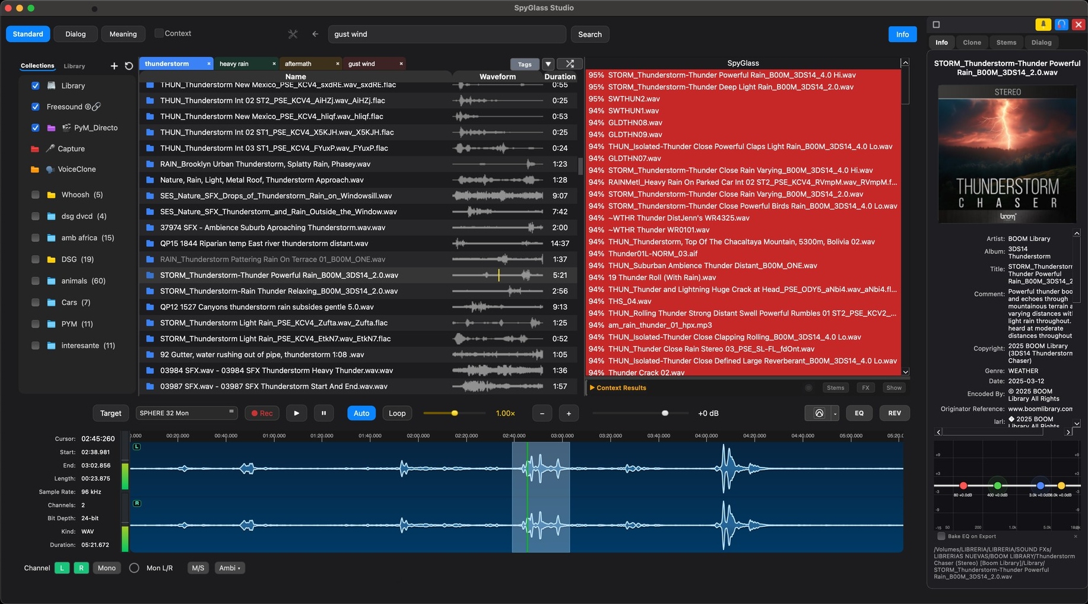The height and width of the screenshot is (604, 1088).
Task: Open the search tools wrench icon
Action: click(293, 34)
